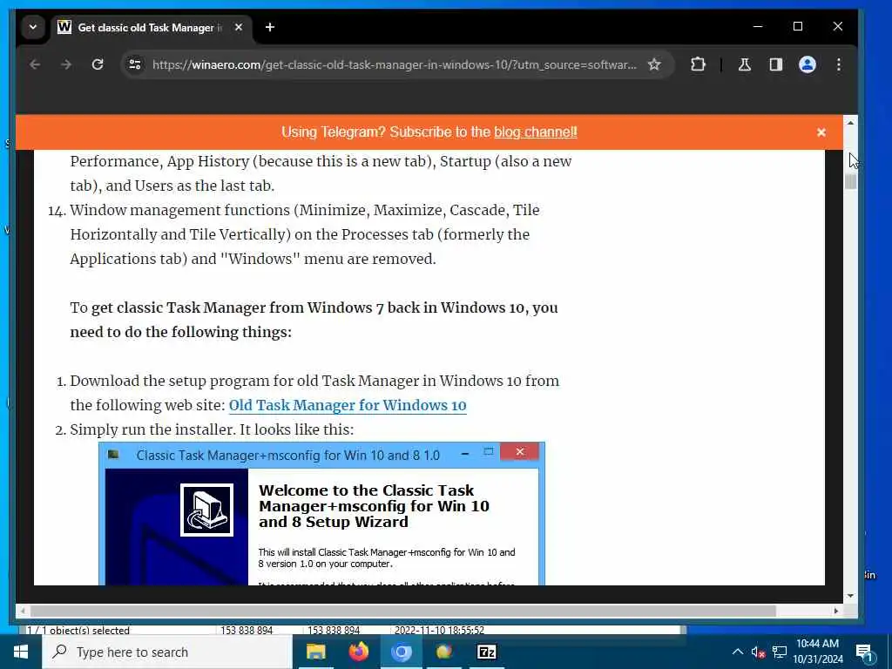Click the vertical scrollbar thumb
Viewport: 892px width, 669px height.
click(850, 181)
